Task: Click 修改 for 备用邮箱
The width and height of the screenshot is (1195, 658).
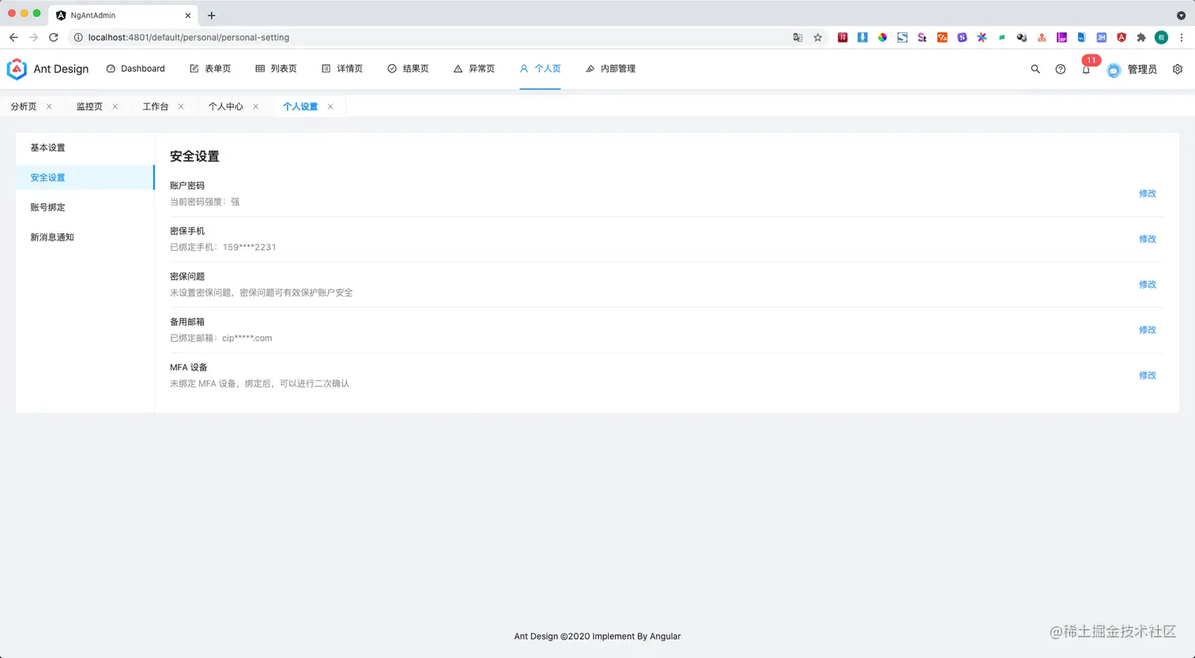Action: tap(1148, 330)
